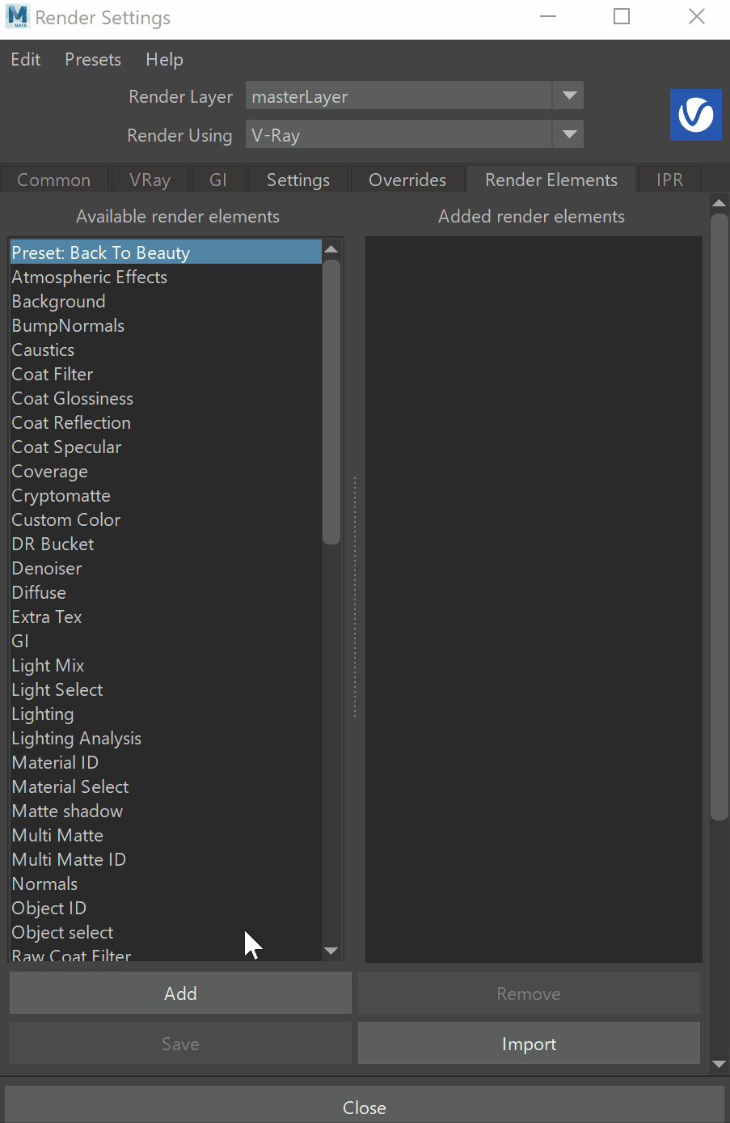Open the Render Layer dropdown
This screenshot has height=1123, width=730.
[414, 96]
